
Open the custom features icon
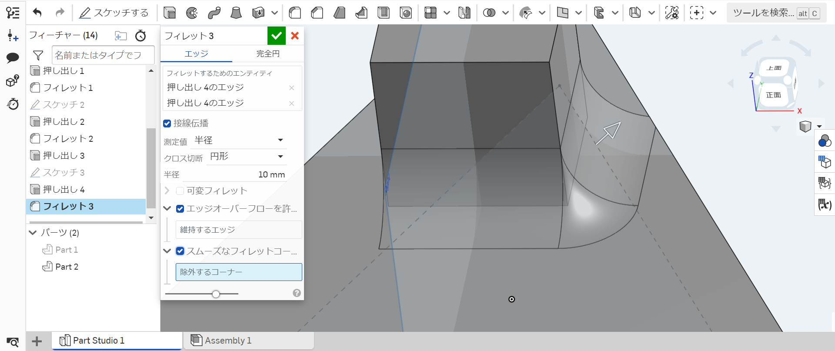pyautogui.click(x=672, y=13)
